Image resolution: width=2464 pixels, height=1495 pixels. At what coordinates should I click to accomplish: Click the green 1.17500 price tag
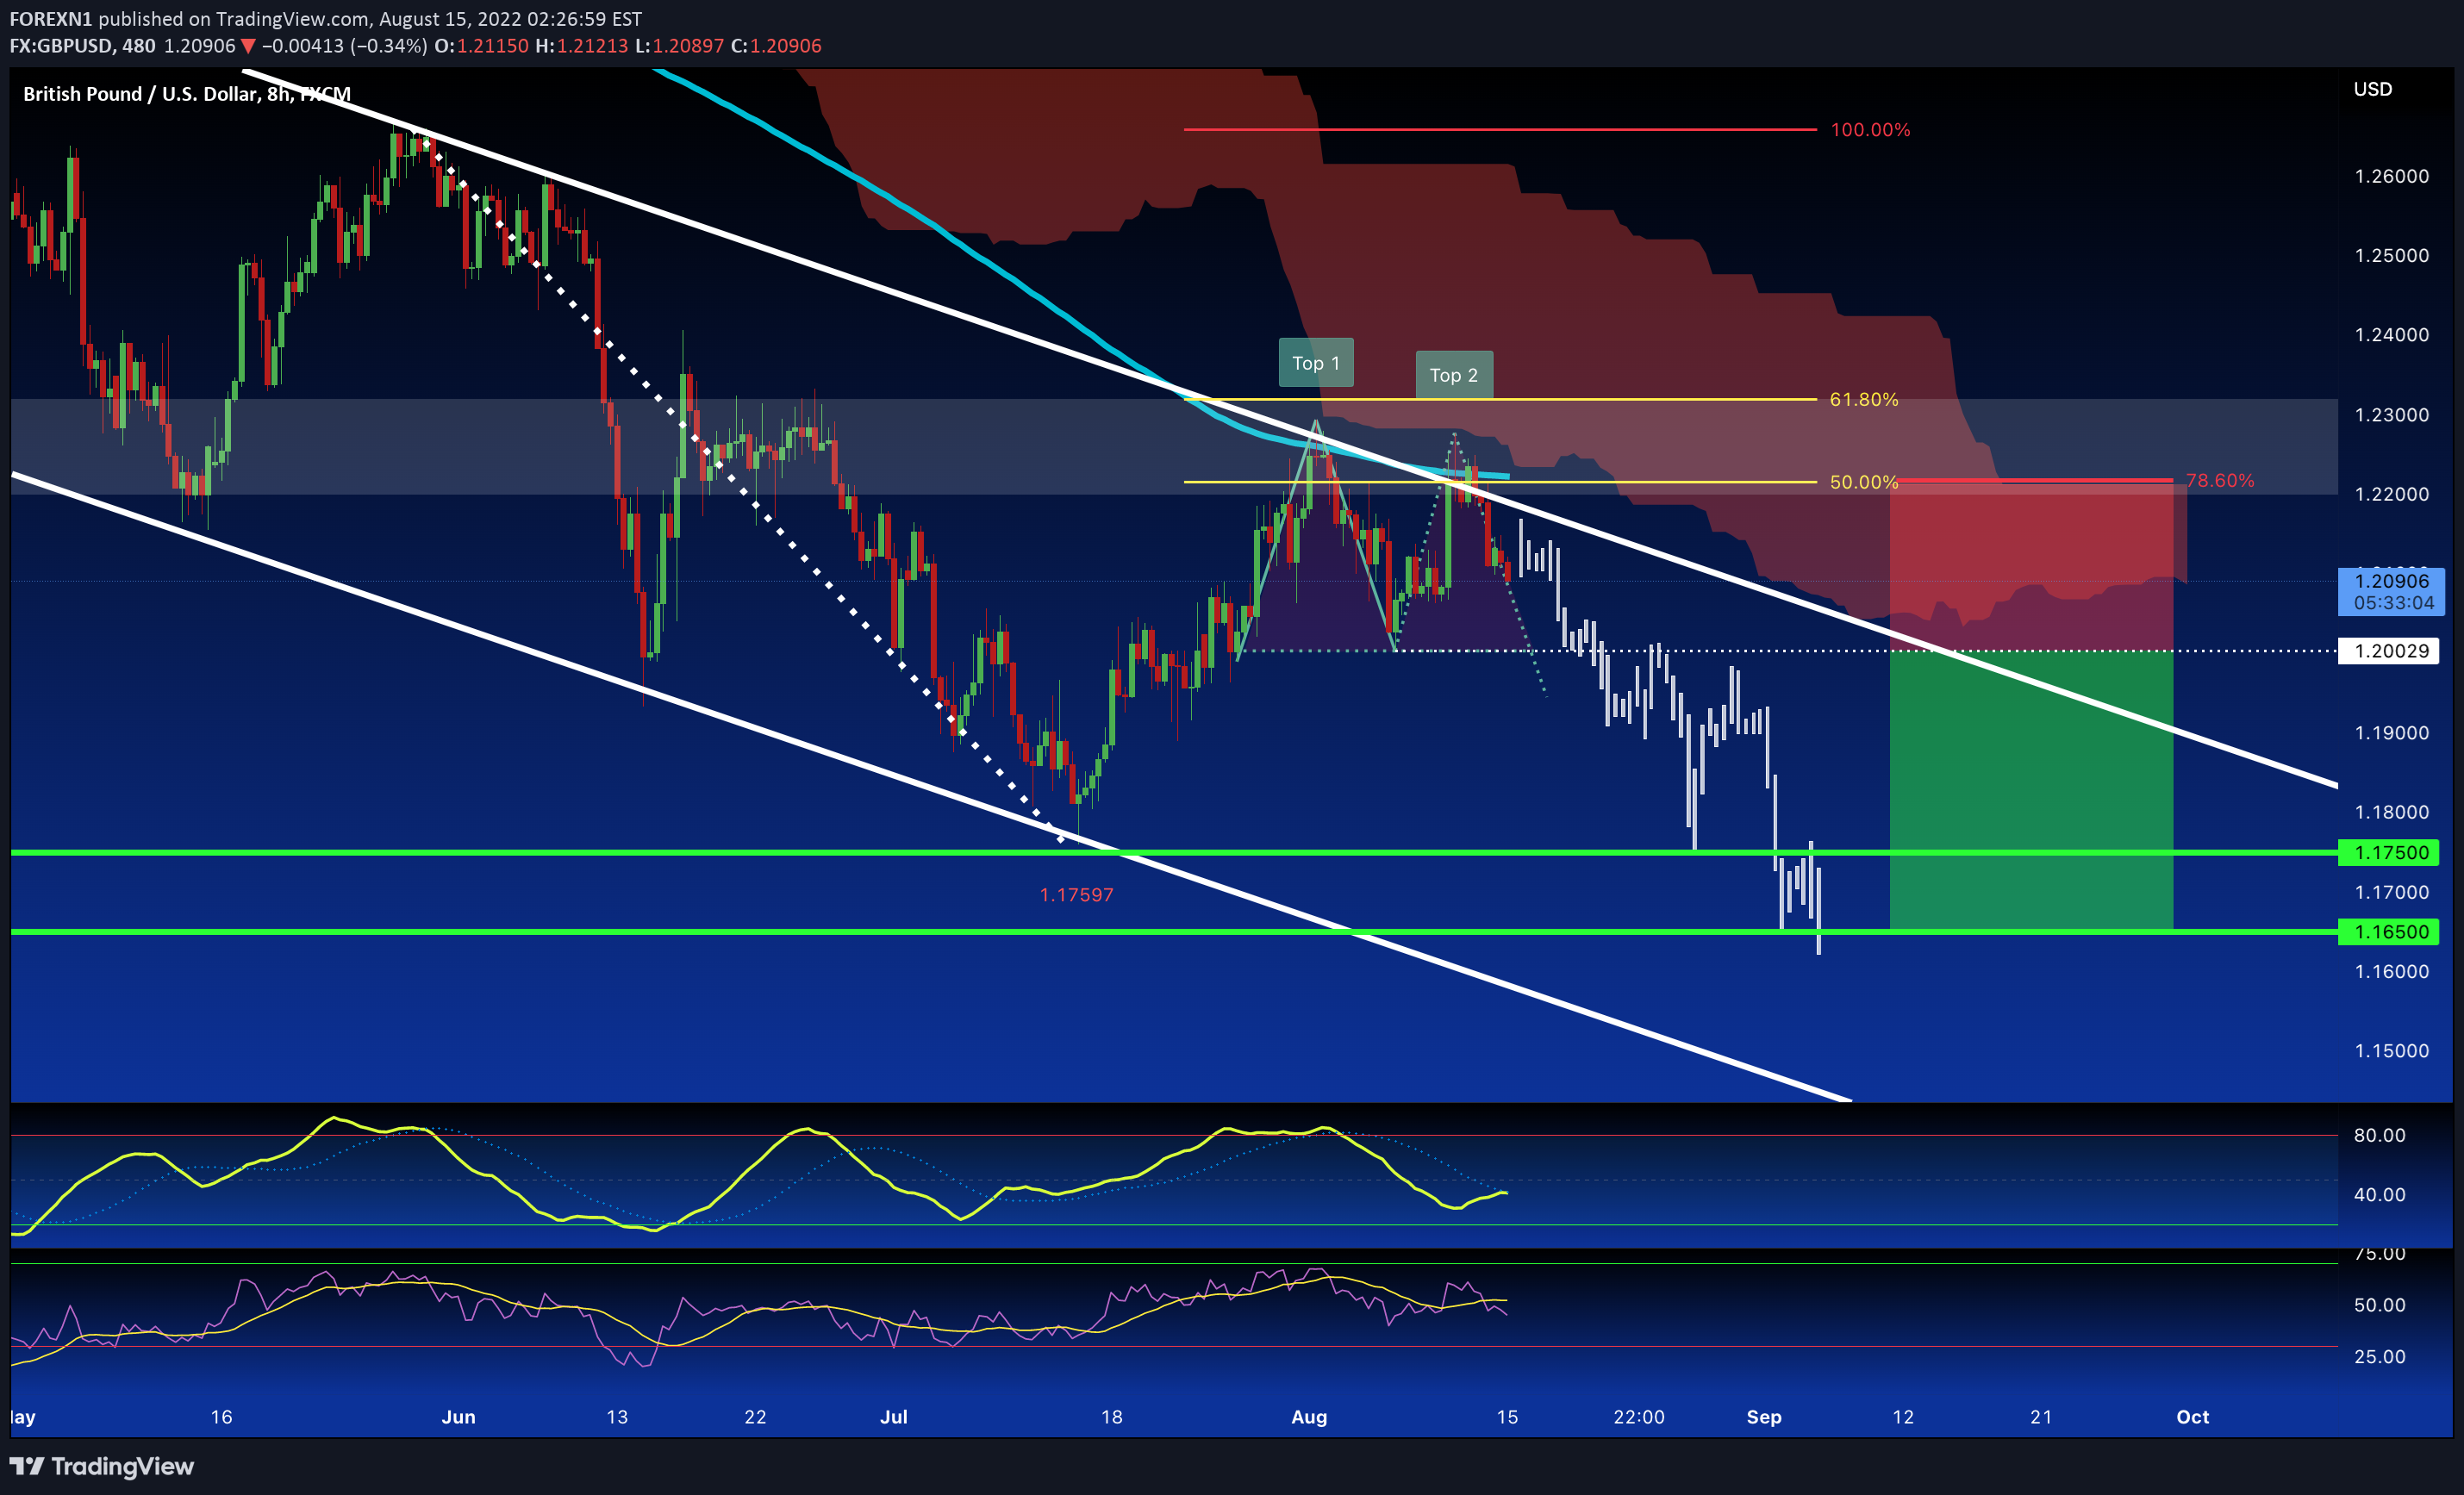tap(2388, 852)
